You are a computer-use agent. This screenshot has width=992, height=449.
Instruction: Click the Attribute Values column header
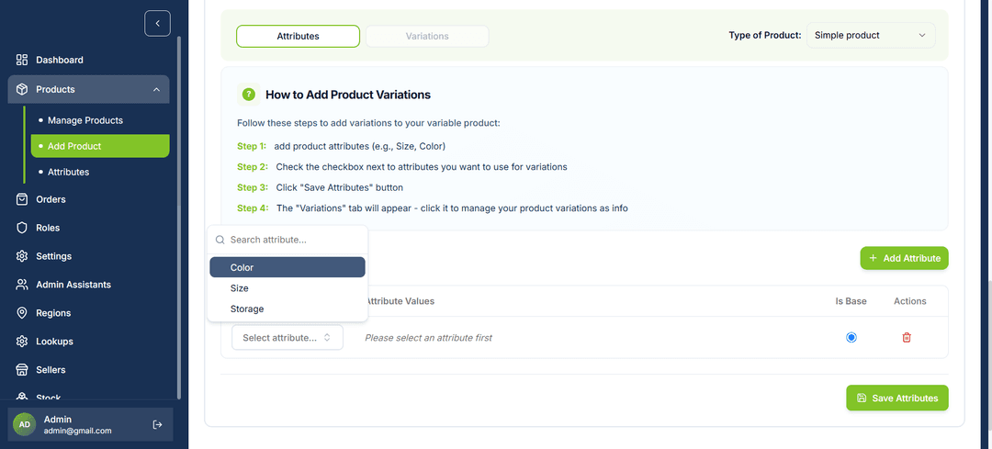[x=400, y=301]
